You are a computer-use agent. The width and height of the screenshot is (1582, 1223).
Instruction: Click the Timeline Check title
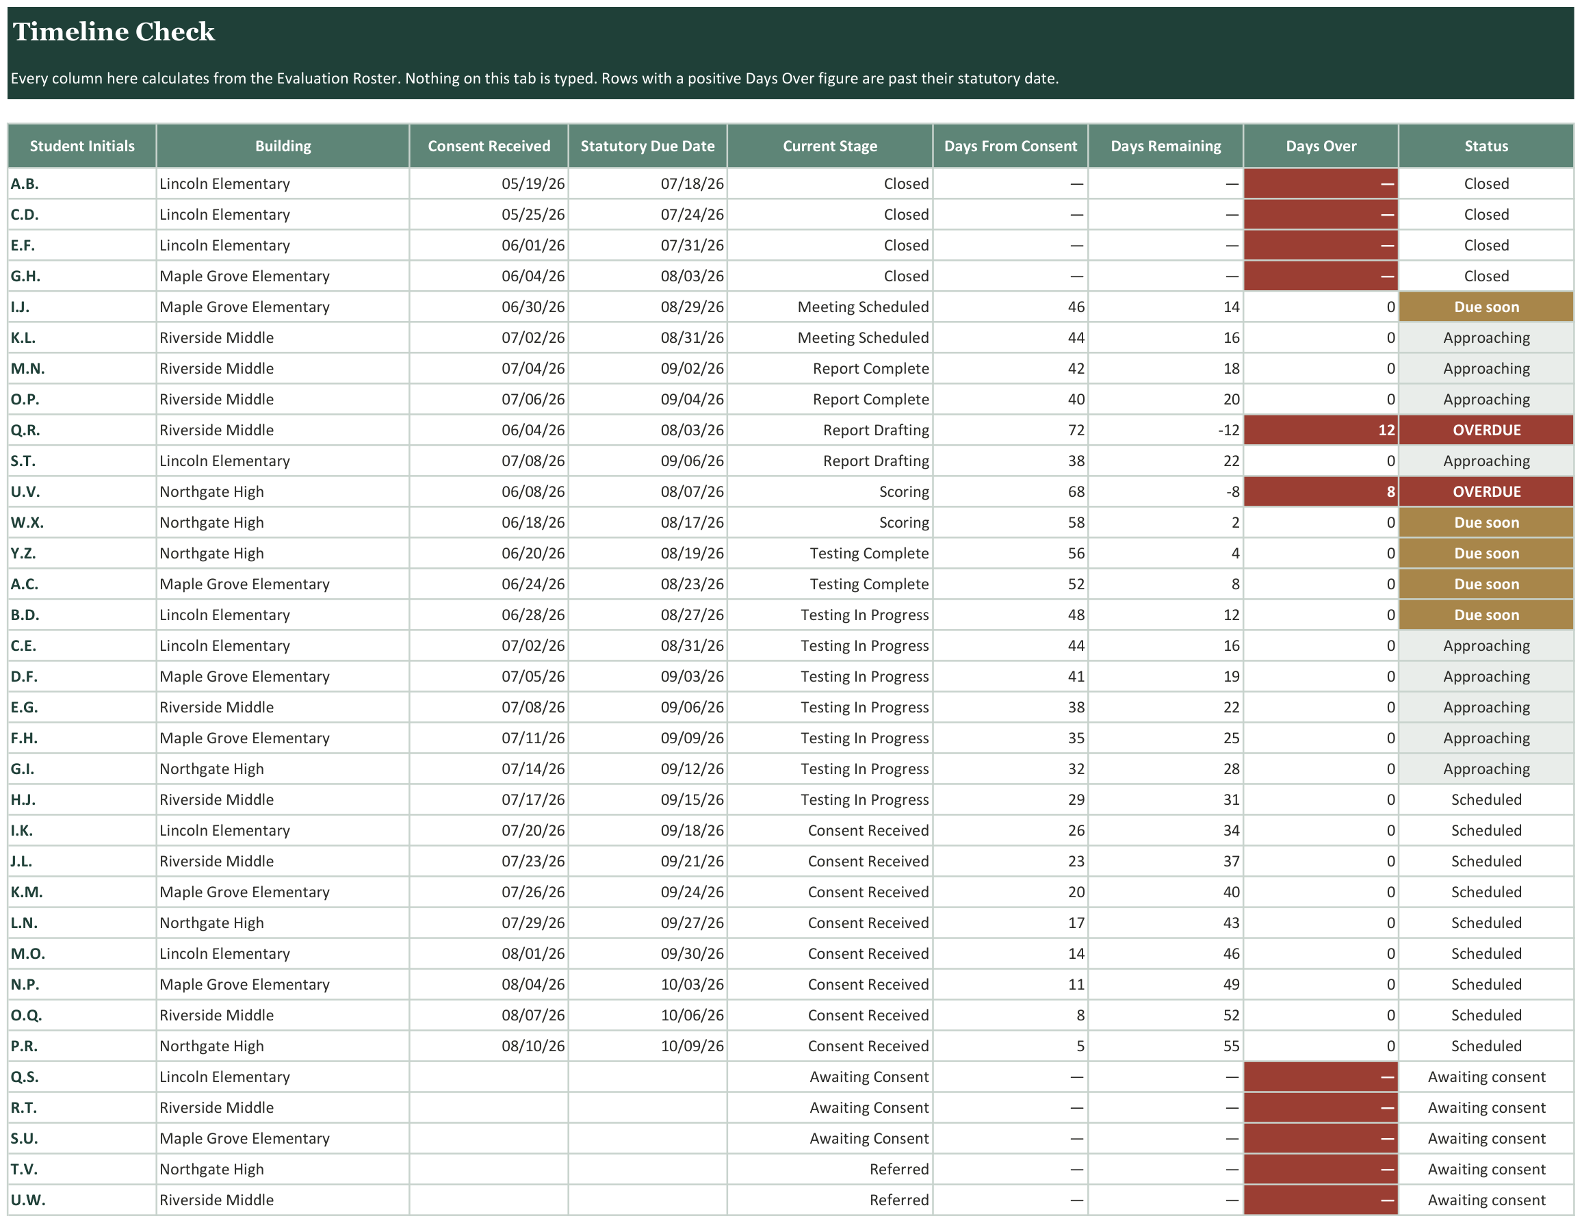[114, 32]
